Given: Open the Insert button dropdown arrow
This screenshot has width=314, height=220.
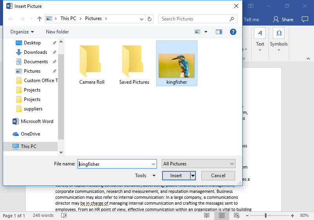Looking at the screenshot, I should point(193,176).
